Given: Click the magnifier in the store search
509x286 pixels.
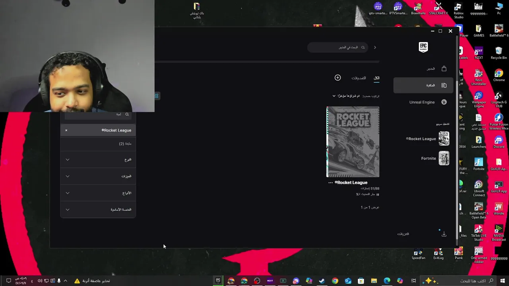Looking at the screenshot, I should [363, 47].
